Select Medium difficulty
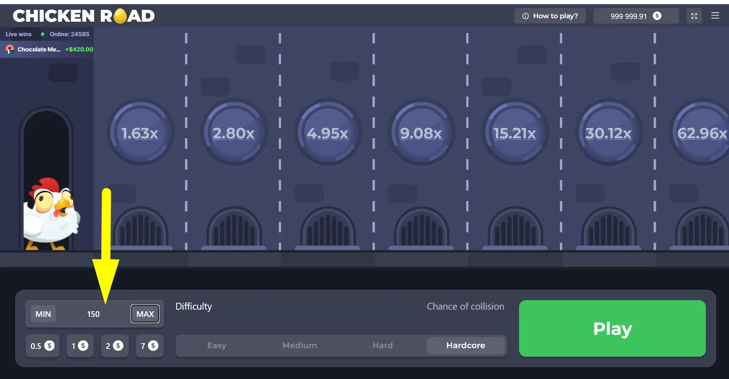Viewport: 729px width, 379px height. pos(300,345)
